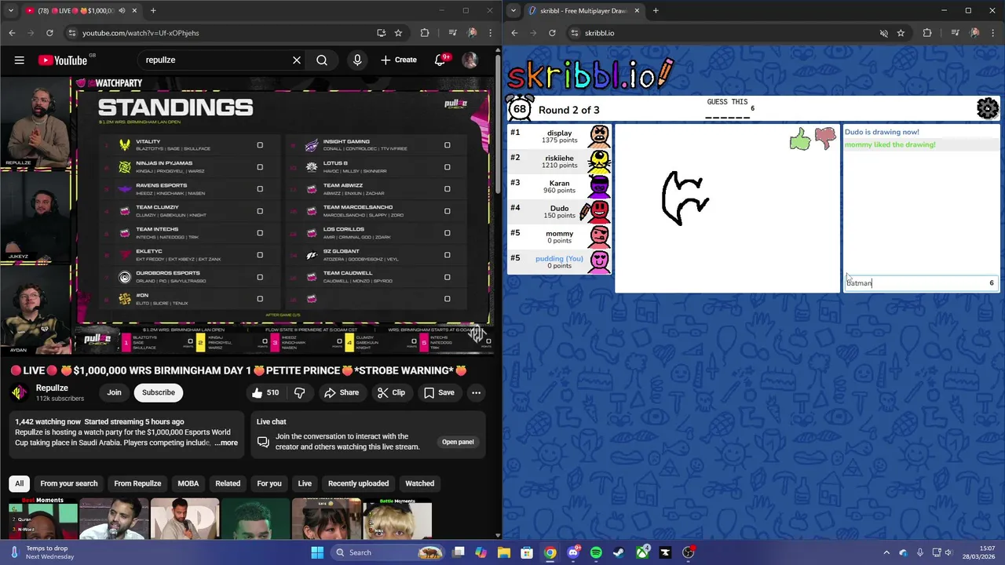Open new tab in skribbl window

656,10
